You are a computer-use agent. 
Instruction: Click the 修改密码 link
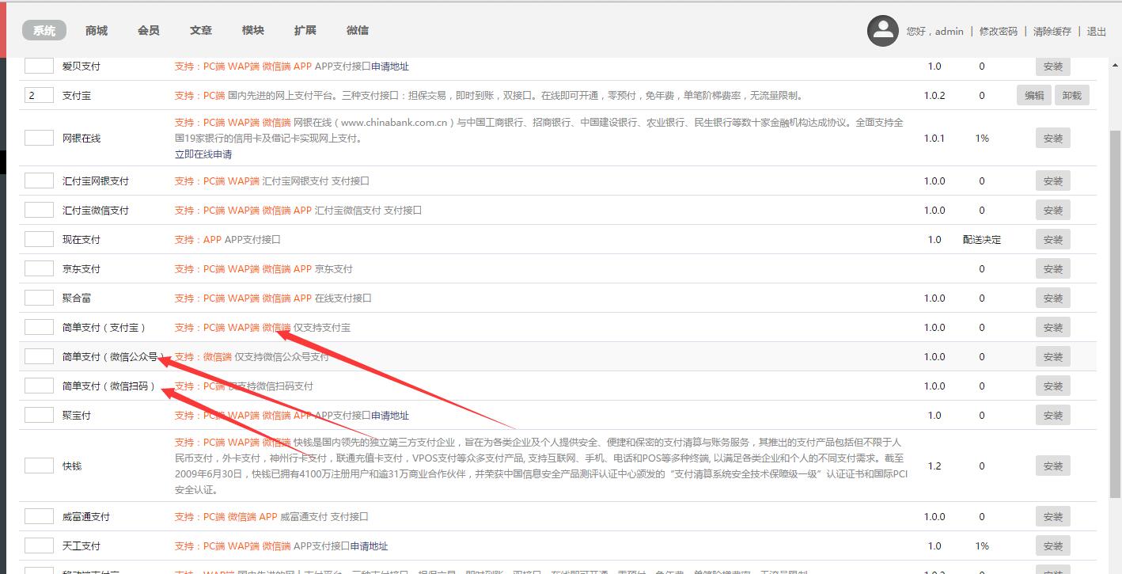tap(998, 32)
